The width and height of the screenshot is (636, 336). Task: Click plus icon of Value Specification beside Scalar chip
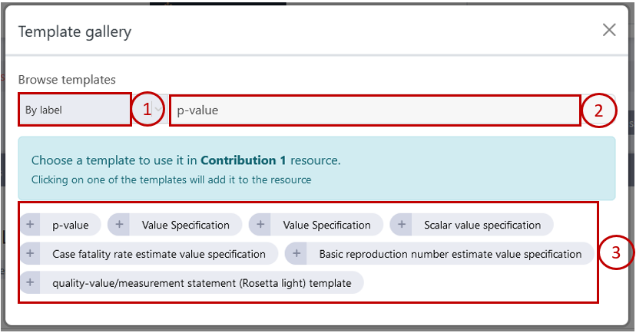point(260,225)
